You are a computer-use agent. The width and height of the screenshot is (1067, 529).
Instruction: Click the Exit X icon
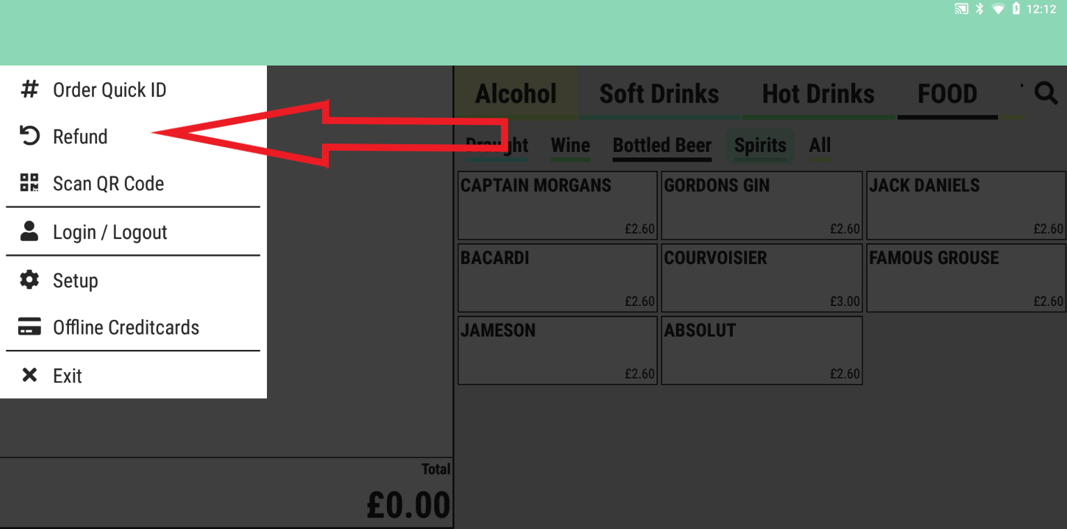[x=29, y=376]
